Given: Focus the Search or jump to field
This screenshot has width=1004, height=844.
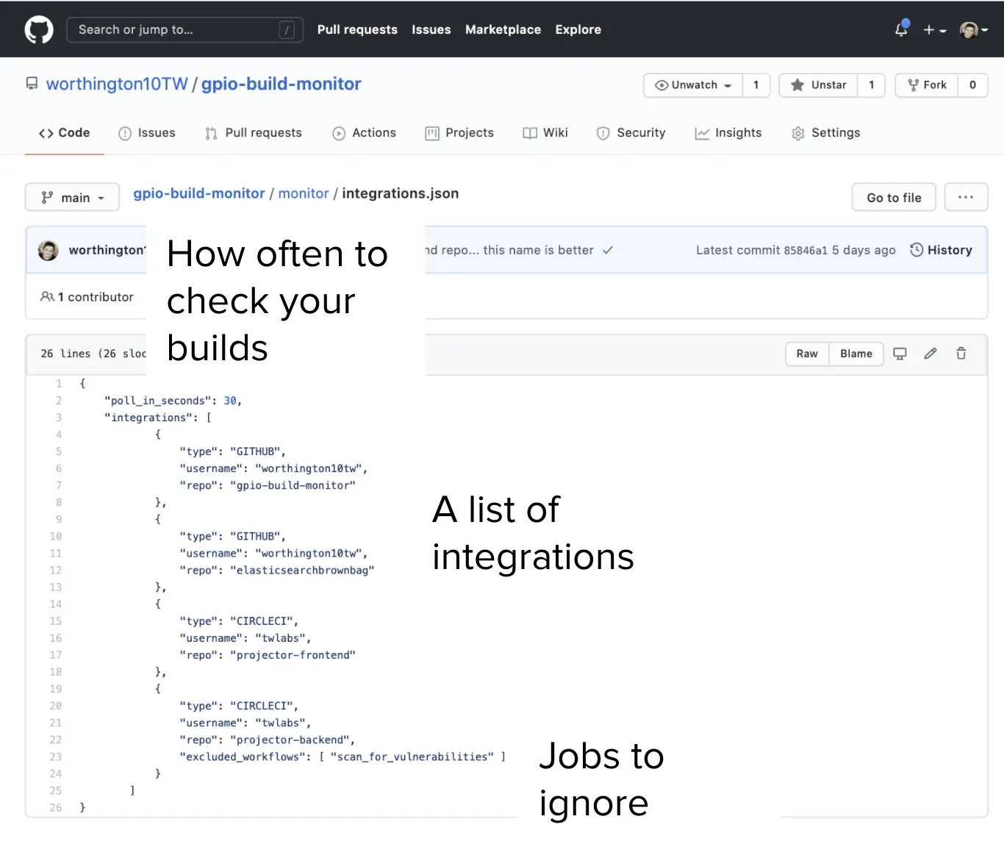Looking at the screenshot, I should click(185, 29).
